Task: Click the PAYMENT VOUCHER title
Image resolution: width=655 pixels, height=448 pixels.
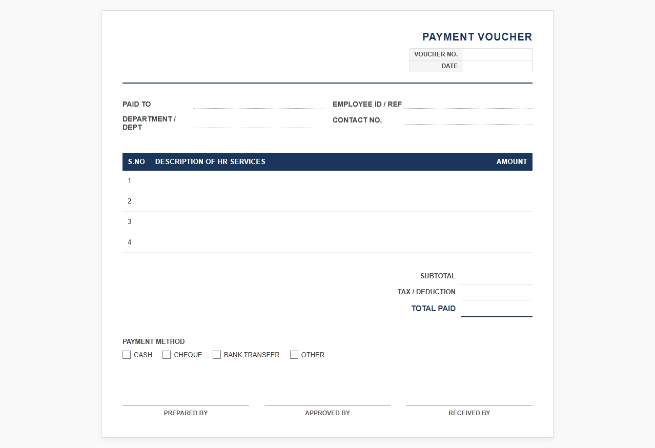Action: pyautogui.click(x=477, y=37)
